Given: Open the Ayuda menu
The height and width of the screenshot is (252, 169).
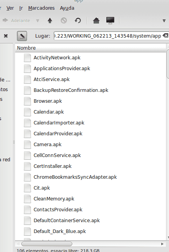Looking at the screenshot, I should [x=67, y=8].
